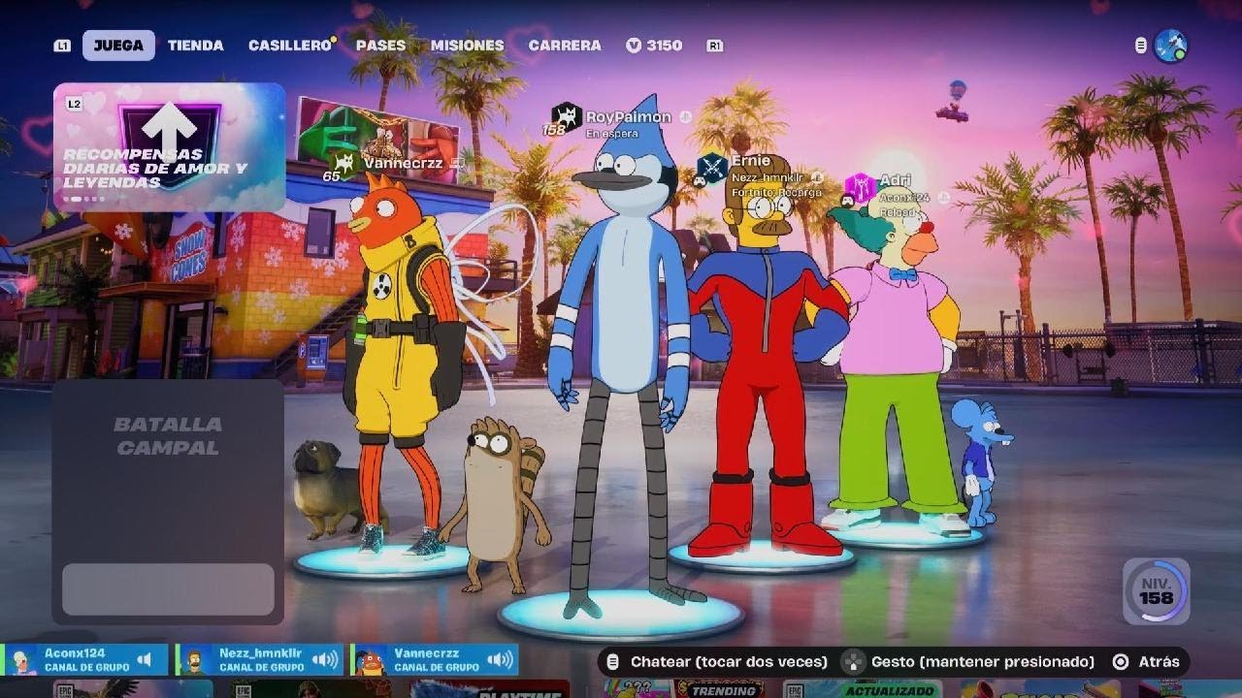The width and height of the screenshot is (1242, 698).
Task: Click the L1 bumper indicator
Action: pos(62,46)
